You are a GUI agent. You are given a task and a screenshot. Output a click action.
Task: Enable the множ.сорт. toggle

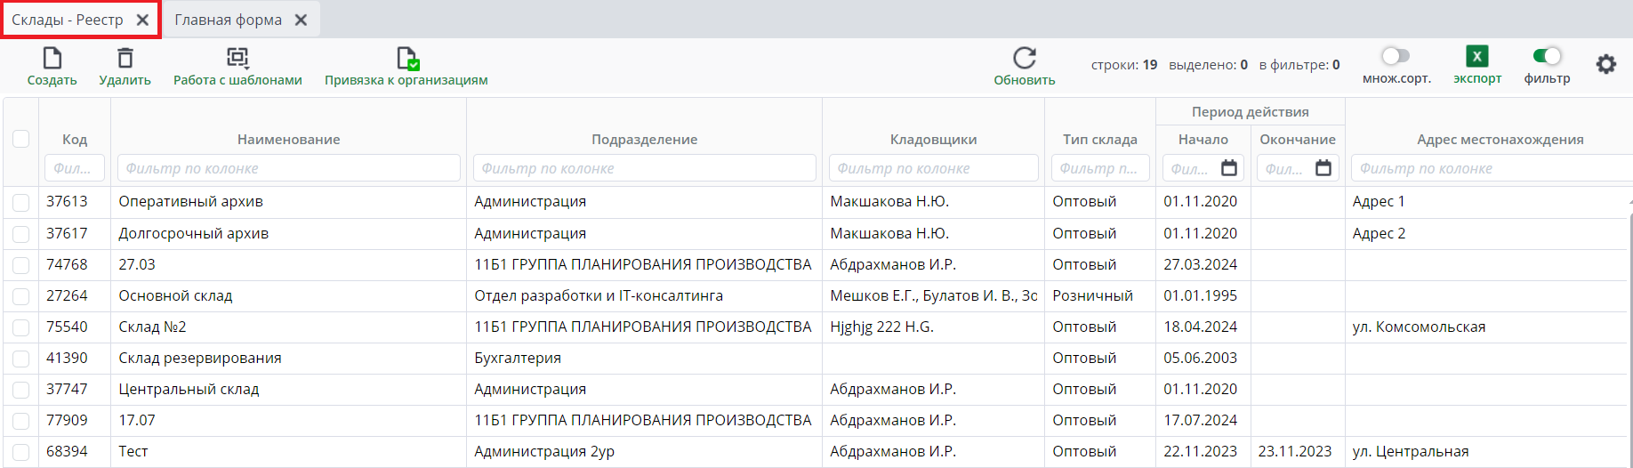point(1396,56)
